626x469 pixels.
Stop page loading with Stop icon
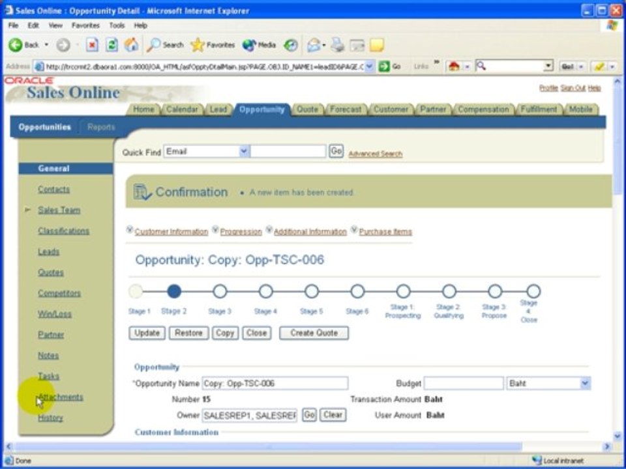pos(92,45)
